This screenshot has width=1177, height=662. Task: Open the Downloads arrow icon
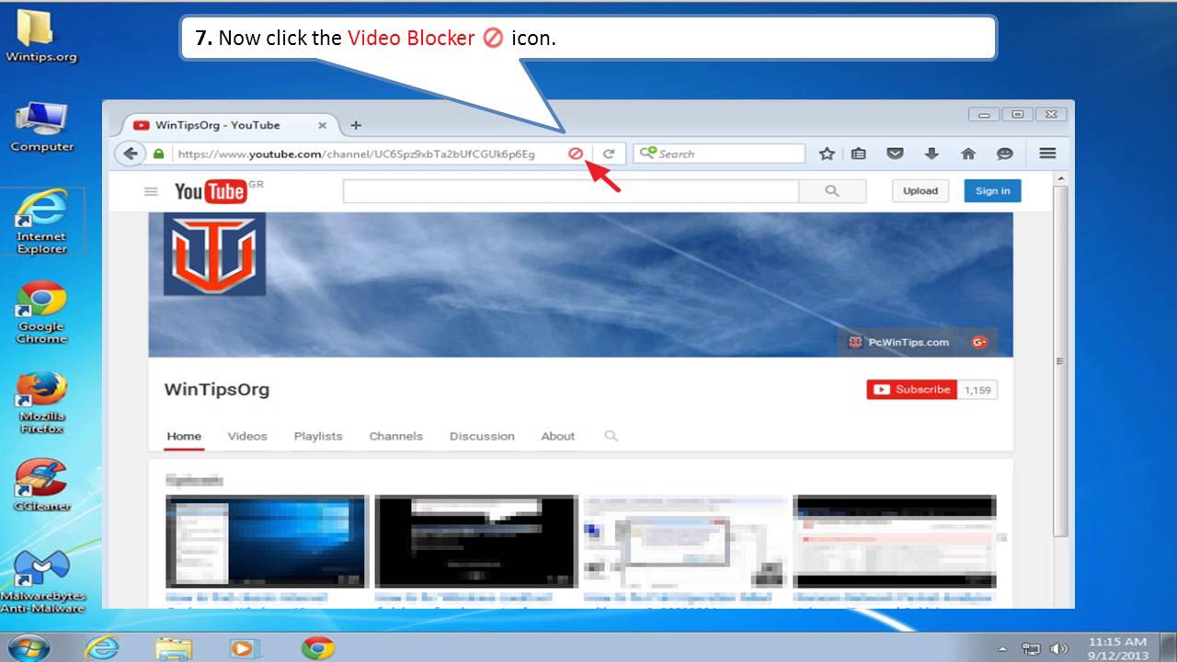(931, 154)
